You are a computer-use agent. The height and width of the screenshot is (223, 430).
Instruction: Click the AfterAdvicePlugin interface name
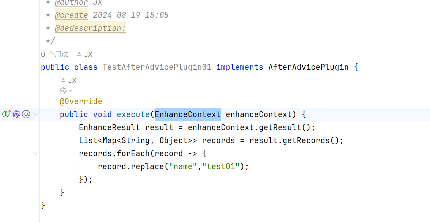[308, 67]
